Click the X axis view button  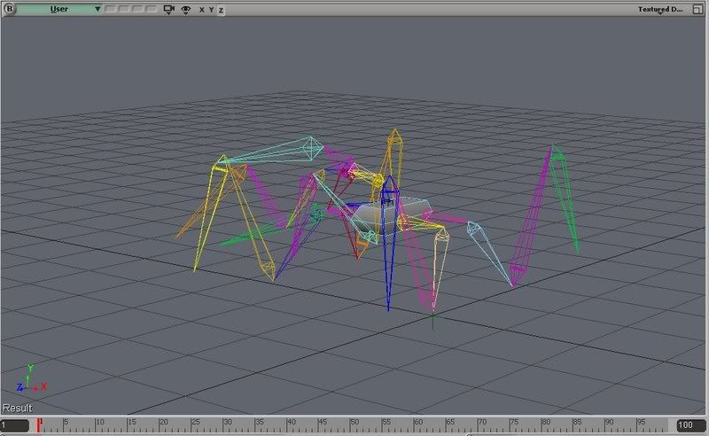[x=202, y=10]
